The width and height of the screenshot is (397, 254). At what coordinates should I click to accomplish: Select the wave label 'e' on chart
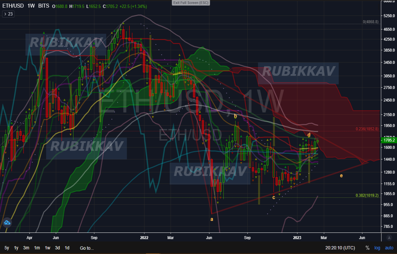pos(341,175)
